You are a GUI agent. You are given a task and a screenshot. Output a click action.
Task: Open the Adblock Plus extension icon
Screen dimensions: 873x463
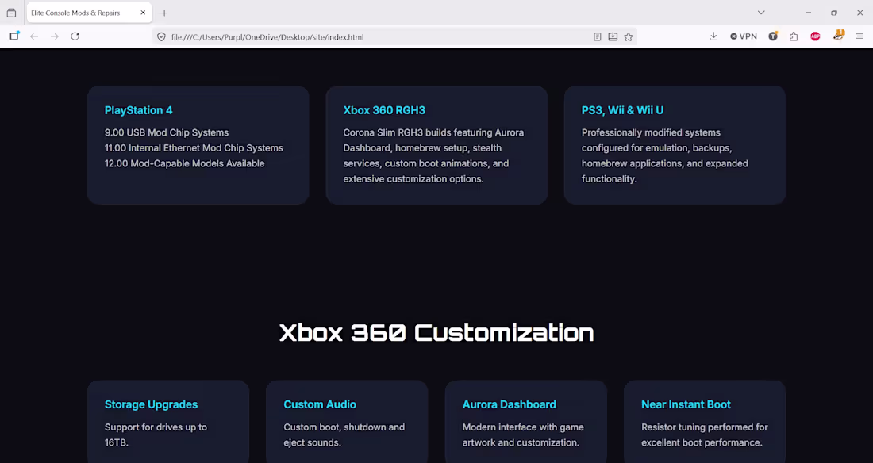pyautogui.click(x=815, y=36)
